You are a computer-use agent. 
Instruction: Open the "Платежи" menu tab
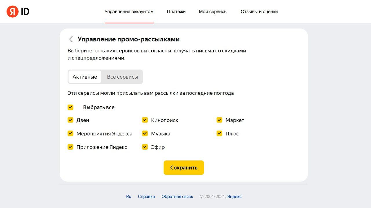[176, 12]
